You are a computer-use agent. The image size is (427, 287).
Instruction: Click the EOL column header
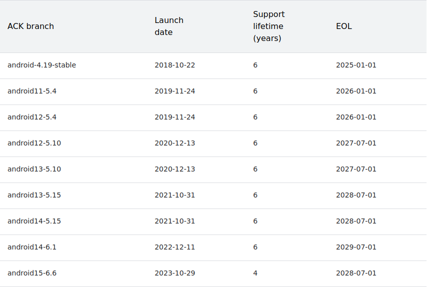pyautogui.click(x=344, y=26)
